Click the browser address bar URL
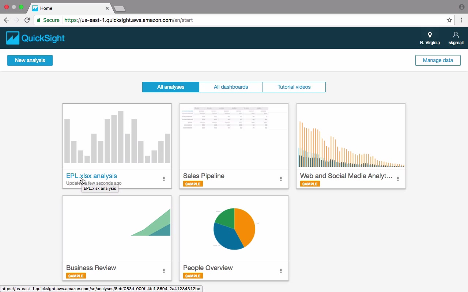 tap(128, 20)
